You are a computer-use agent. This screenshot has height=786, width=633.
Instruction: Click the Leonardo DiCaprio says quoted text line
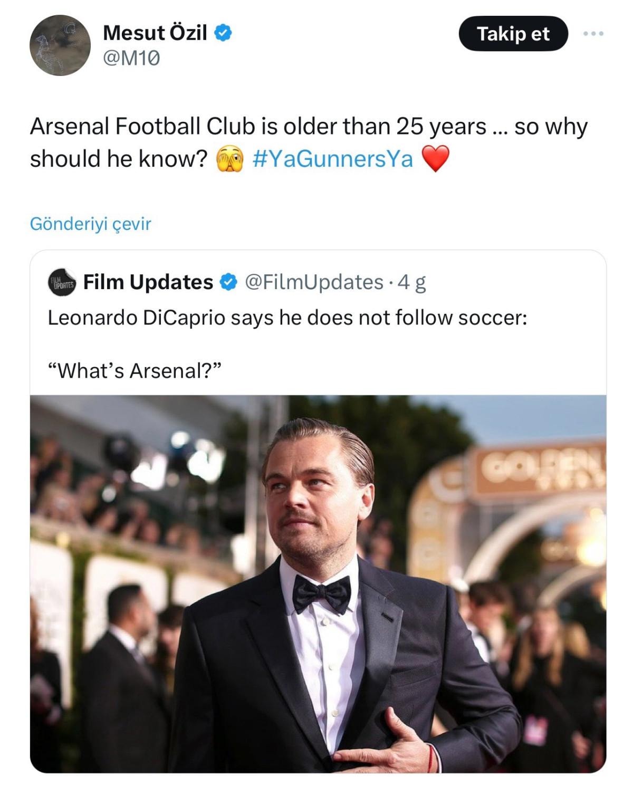coord(287,318)
